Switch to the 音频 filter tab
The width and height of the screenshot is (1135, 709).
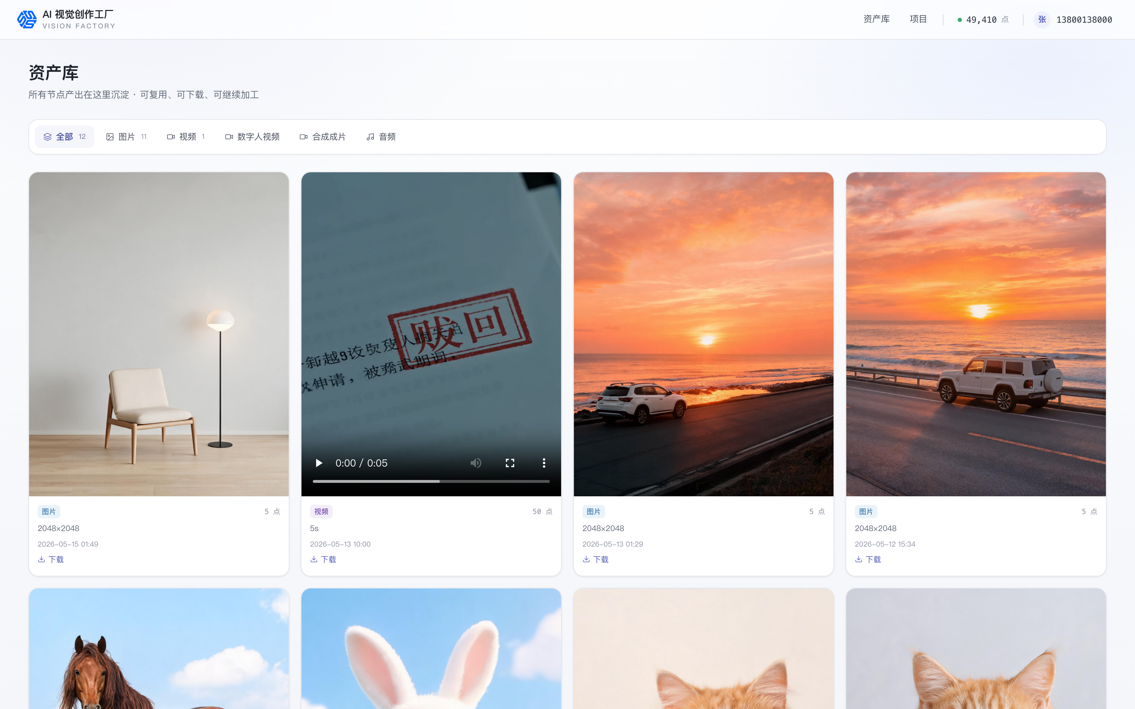tap(381, 136)
